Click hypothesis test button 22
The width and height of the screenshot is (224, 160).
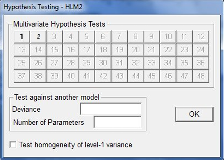[x=168, y=50]
